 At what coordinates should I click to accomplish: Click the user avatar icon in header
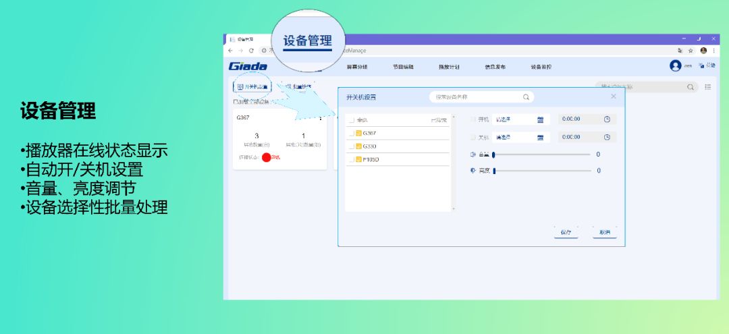[x=675, y=66]
